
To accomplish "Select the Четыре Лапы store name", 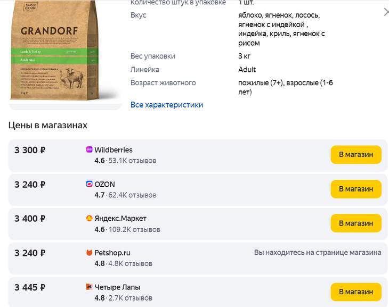I will click(x=117, y=287).
